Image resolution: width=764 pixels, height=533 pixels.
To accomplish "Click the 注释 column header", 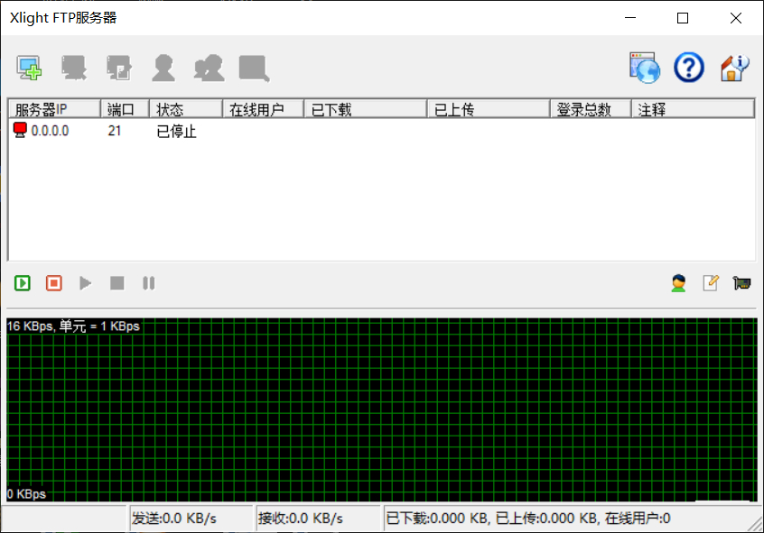I will 692,109.
